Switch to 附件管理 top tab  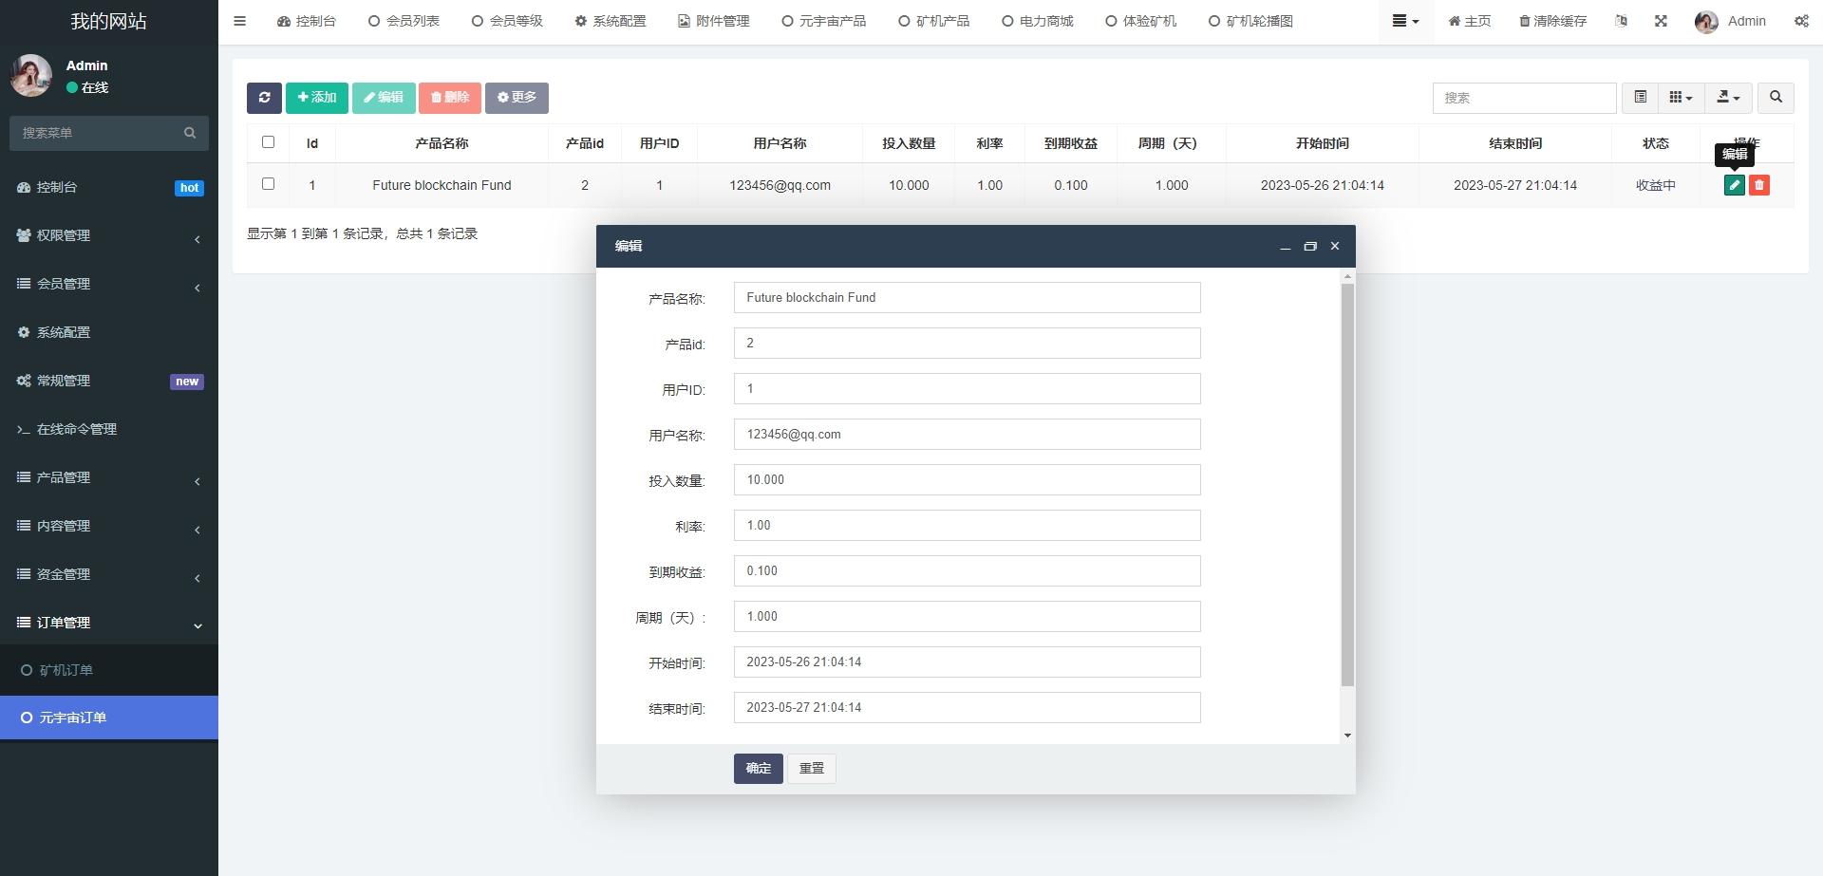pyautogui.click(x=714, y=21)
